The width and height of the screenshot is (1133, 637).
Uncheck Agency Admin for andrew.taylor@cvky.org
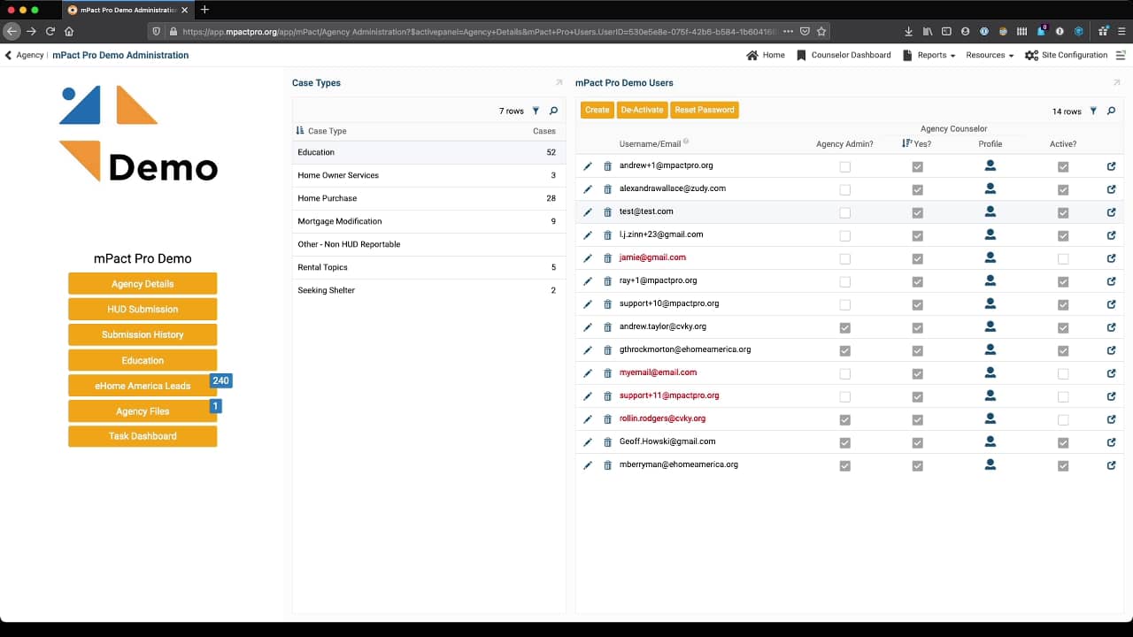click(x=845, y=327)
